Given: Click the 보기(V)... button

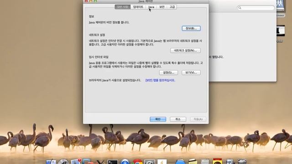Looking at the screenshot, I should click(x=191, y=73).
